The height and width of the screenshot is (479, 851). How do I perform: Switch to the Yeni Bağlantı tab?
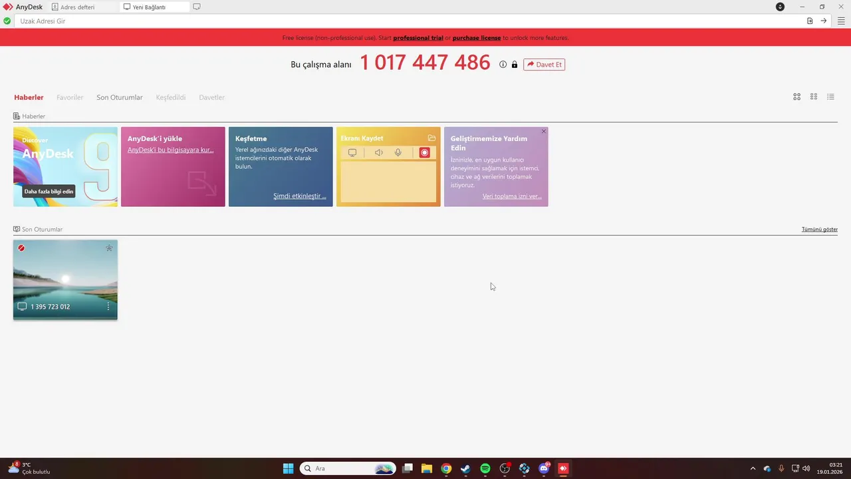click(x=154, y=7)
